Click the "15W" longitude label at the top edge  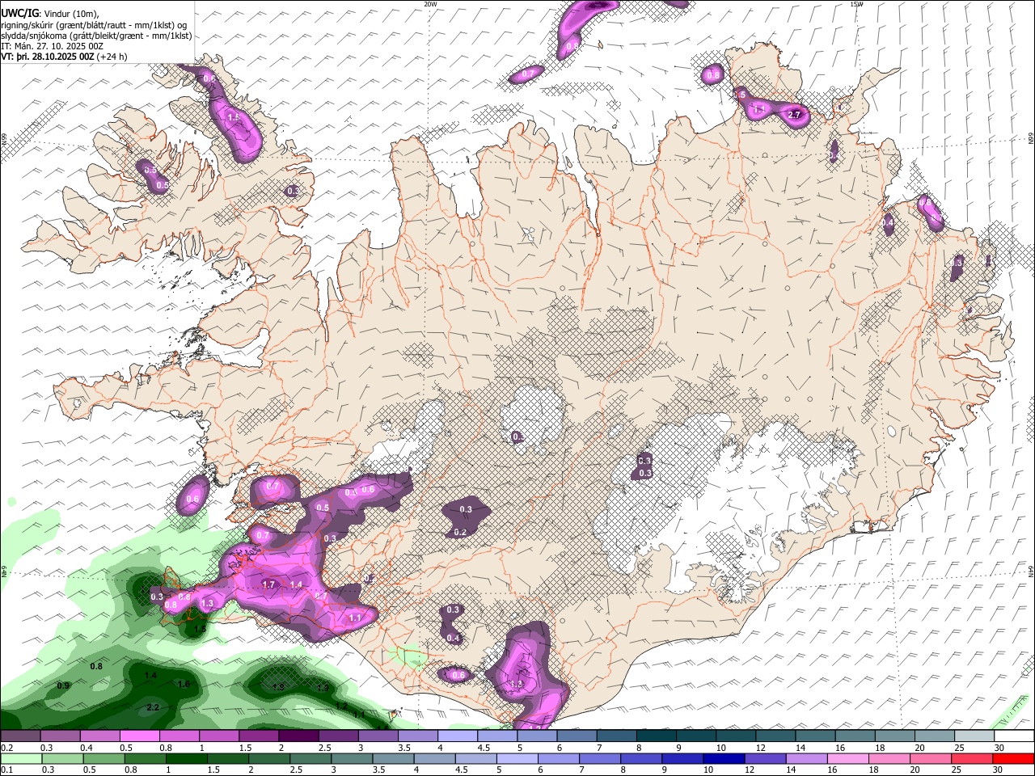[856, 4]
